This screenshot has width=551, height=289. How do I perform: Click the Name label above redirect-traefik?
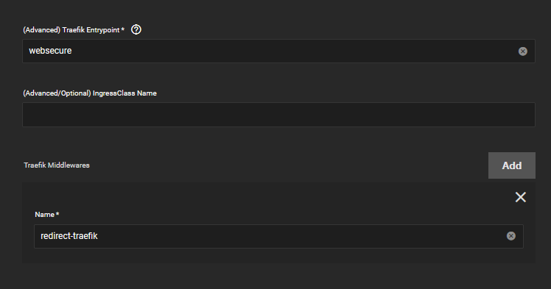(45, 215)
